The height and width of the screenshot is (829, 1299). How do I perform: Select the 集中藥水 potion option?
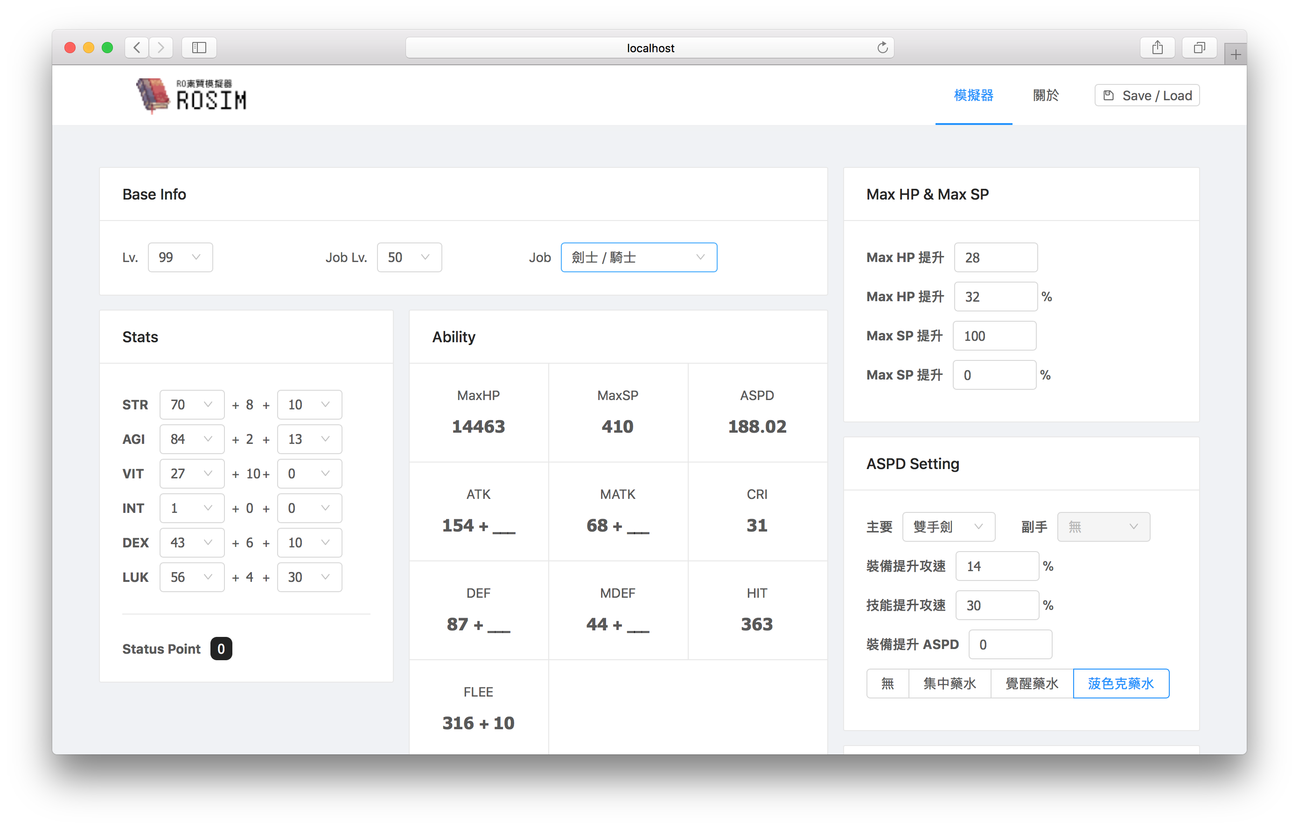[950, 684]
